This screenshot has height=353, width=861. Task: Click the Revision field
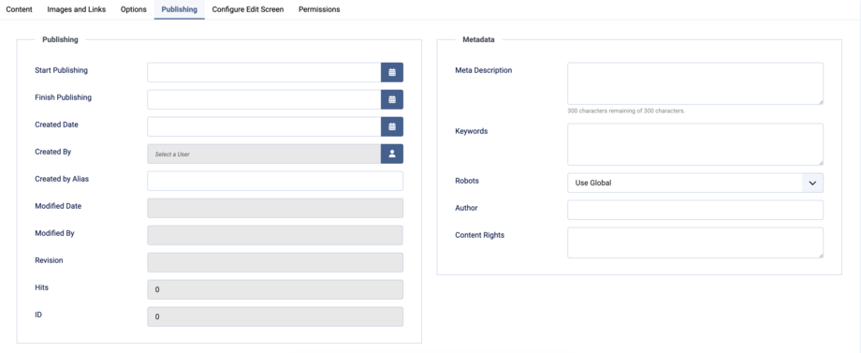(275, 262)
